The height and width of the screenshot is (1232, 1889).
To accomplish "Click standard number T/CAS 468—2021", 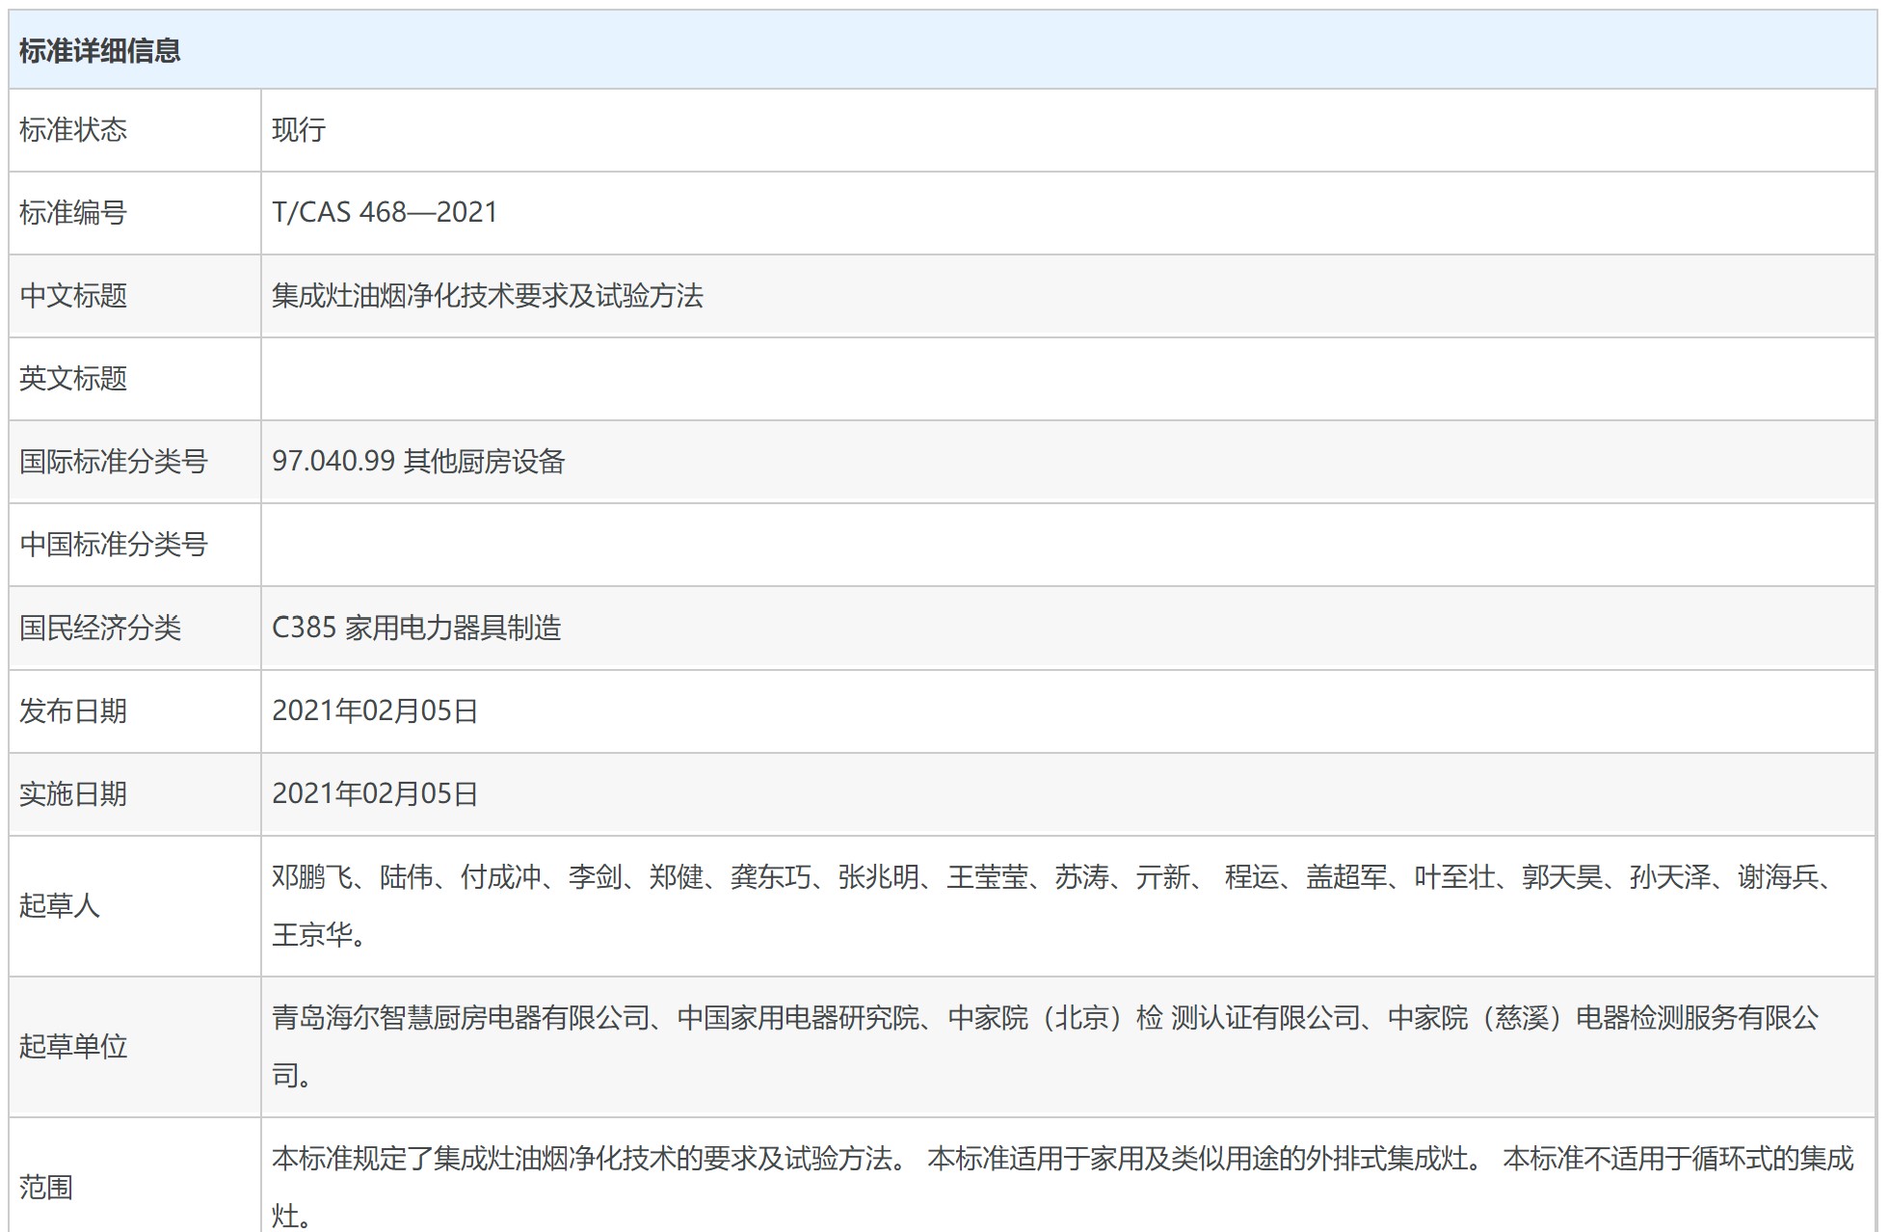I will pyautogui.click(x=385, y=212).
